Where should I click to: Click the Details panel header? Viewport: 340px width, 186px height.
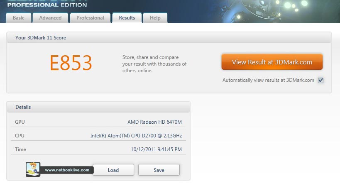pos(98,107)
